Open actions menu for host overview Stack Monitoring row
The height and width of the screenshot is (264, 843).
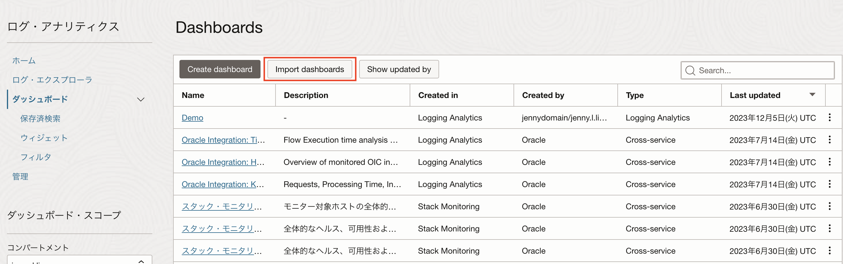(x=829, y=206)
